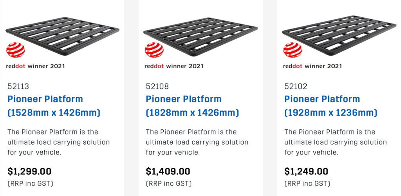The image size is (401, 196).
Task: Select the product code 52108
Action: click(x=157, y=87)
